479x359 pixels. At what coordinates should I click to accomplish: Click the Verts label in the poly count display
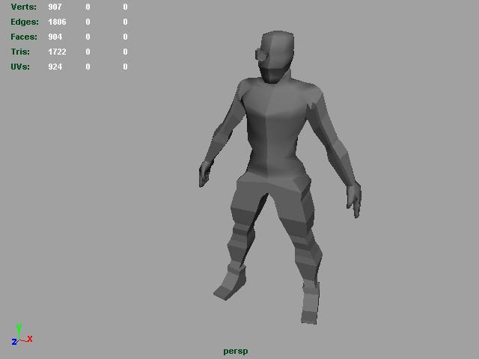click(x=23, y=7)
